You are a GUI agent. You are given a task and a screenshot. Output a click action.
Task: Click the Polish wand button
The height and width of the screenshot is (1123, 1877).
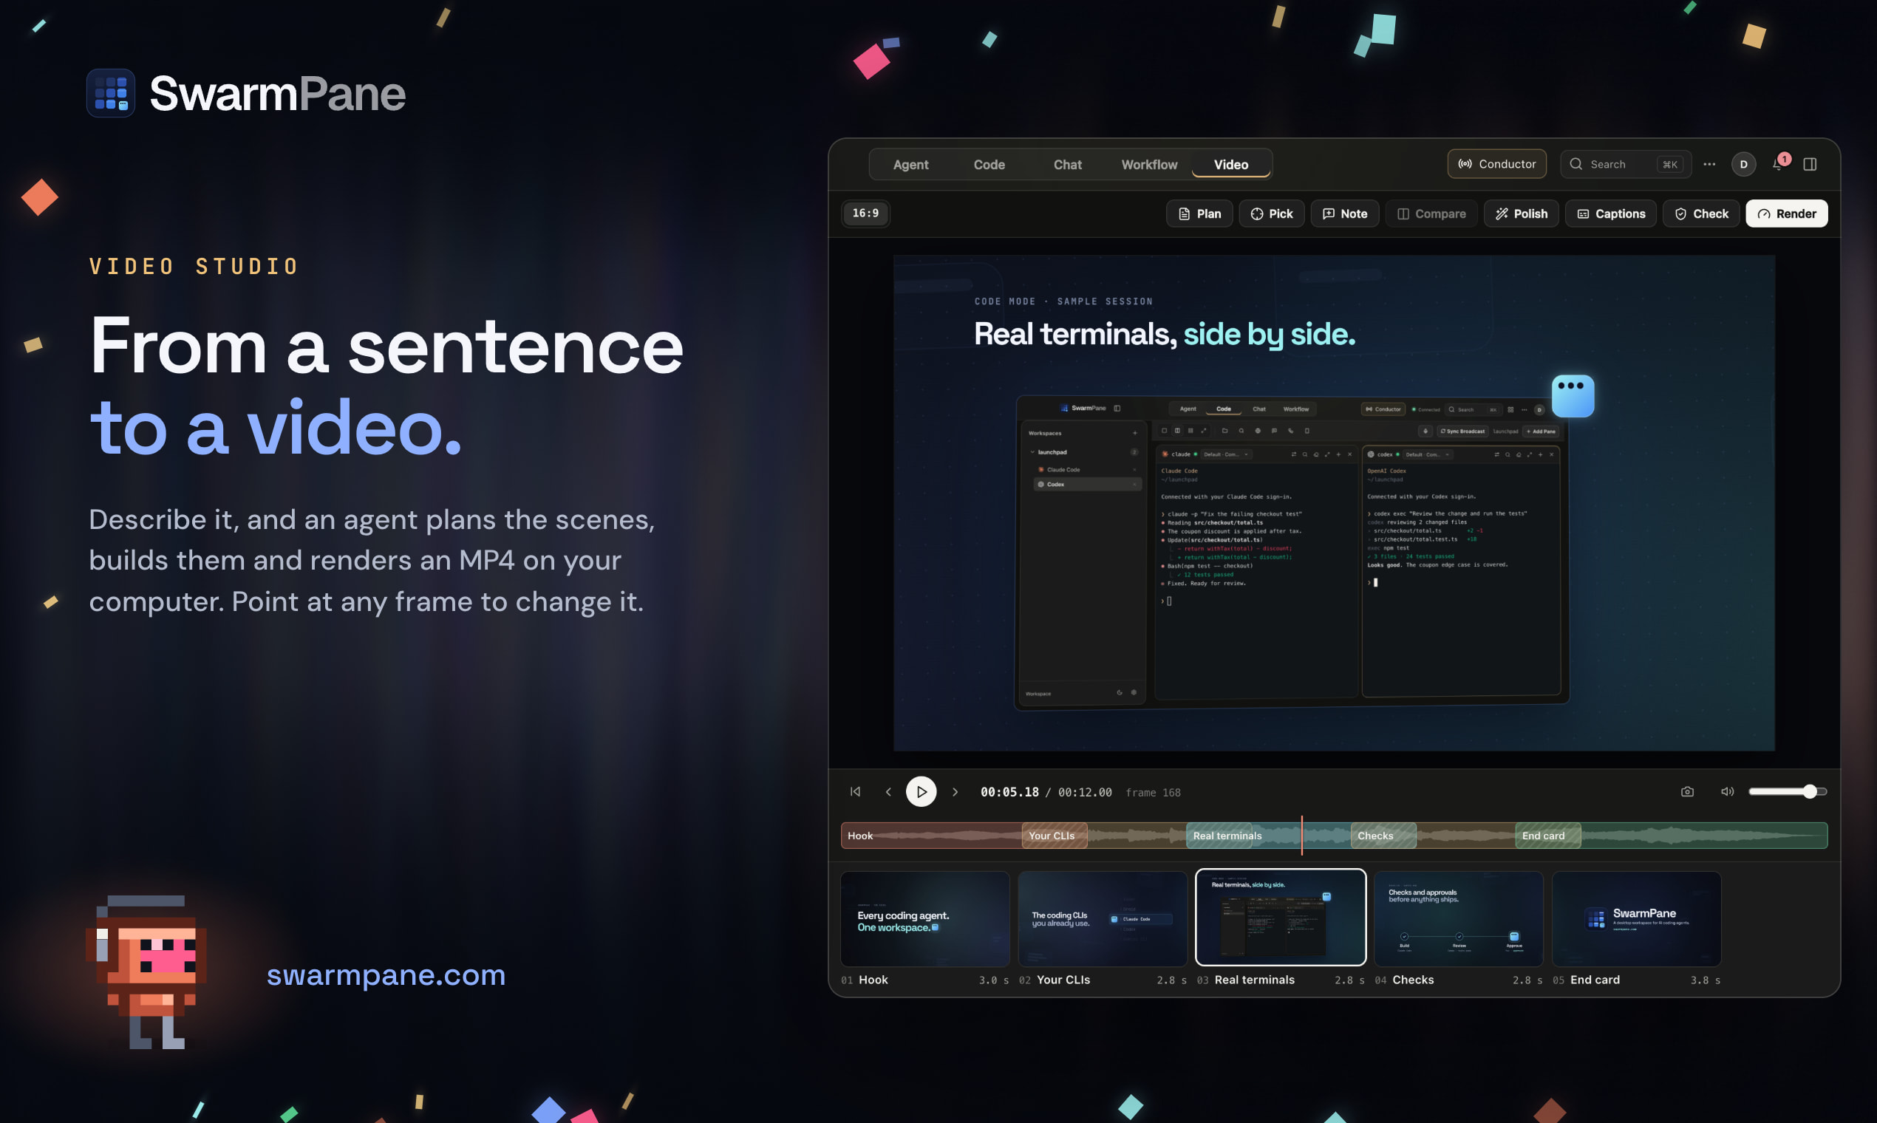click(1521, 214)
